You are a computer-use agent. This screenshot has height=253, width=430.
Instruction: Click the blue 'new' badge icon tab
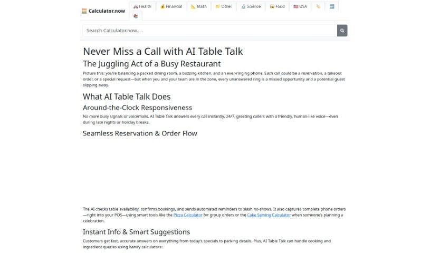point(332,6)
